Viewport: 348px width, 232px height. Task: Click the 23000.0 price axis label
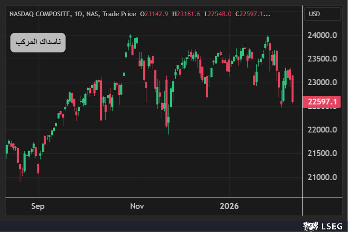(x=322, y=82)
